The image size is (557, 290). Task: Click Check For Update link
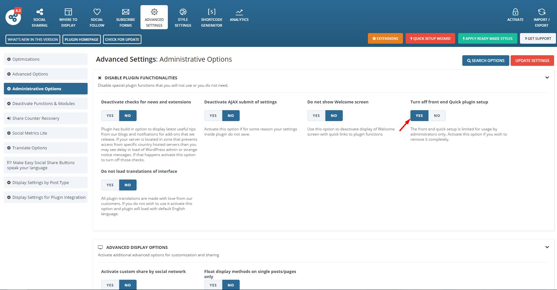122,40
